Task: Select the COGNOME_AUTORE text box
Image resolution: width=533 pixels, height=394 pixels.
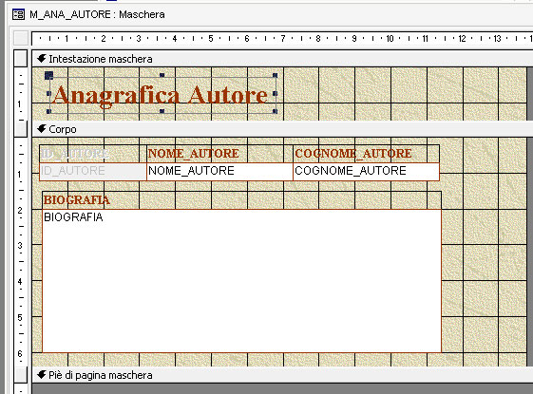Action: point(366,171)
